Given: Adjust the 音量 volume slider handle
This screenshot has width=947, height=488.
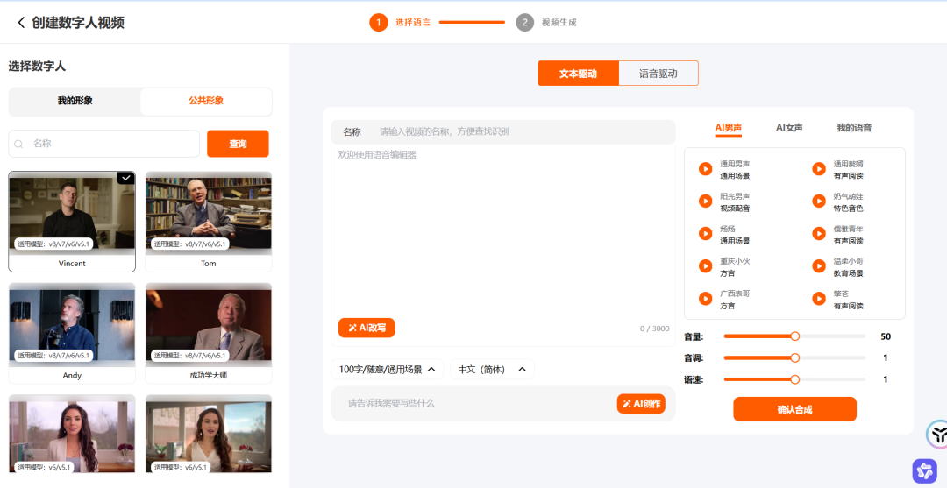Looking at the screenshot, I should [x=794, y=336].
